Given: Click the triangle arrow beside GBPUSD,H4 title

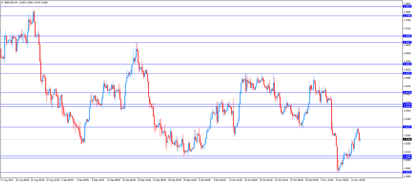Looking at the screenshot, I should pos(2,2).
